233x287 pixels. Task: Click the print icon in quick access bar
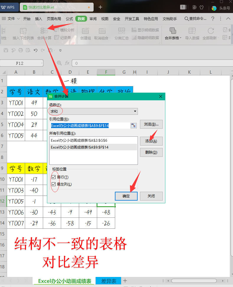(x=21, y=50)
